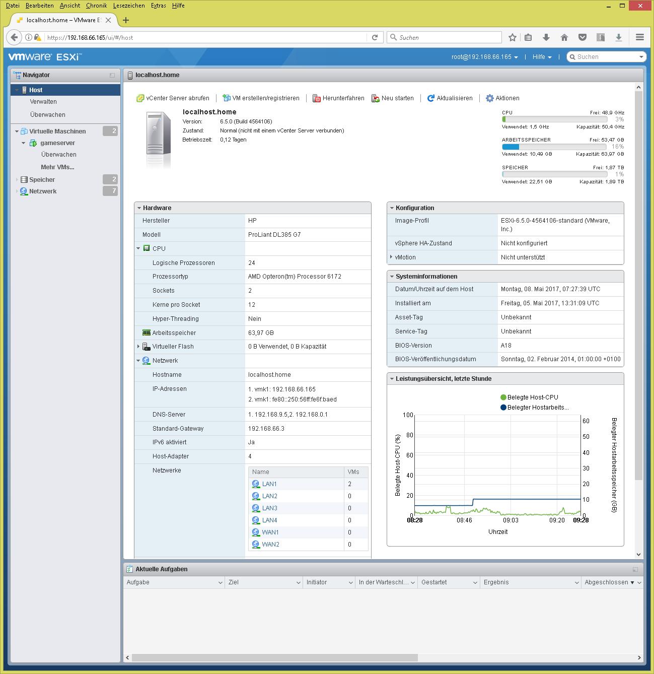
Task: Click the Aktualisieren refresh icon
Action: [x=431, y=98]
